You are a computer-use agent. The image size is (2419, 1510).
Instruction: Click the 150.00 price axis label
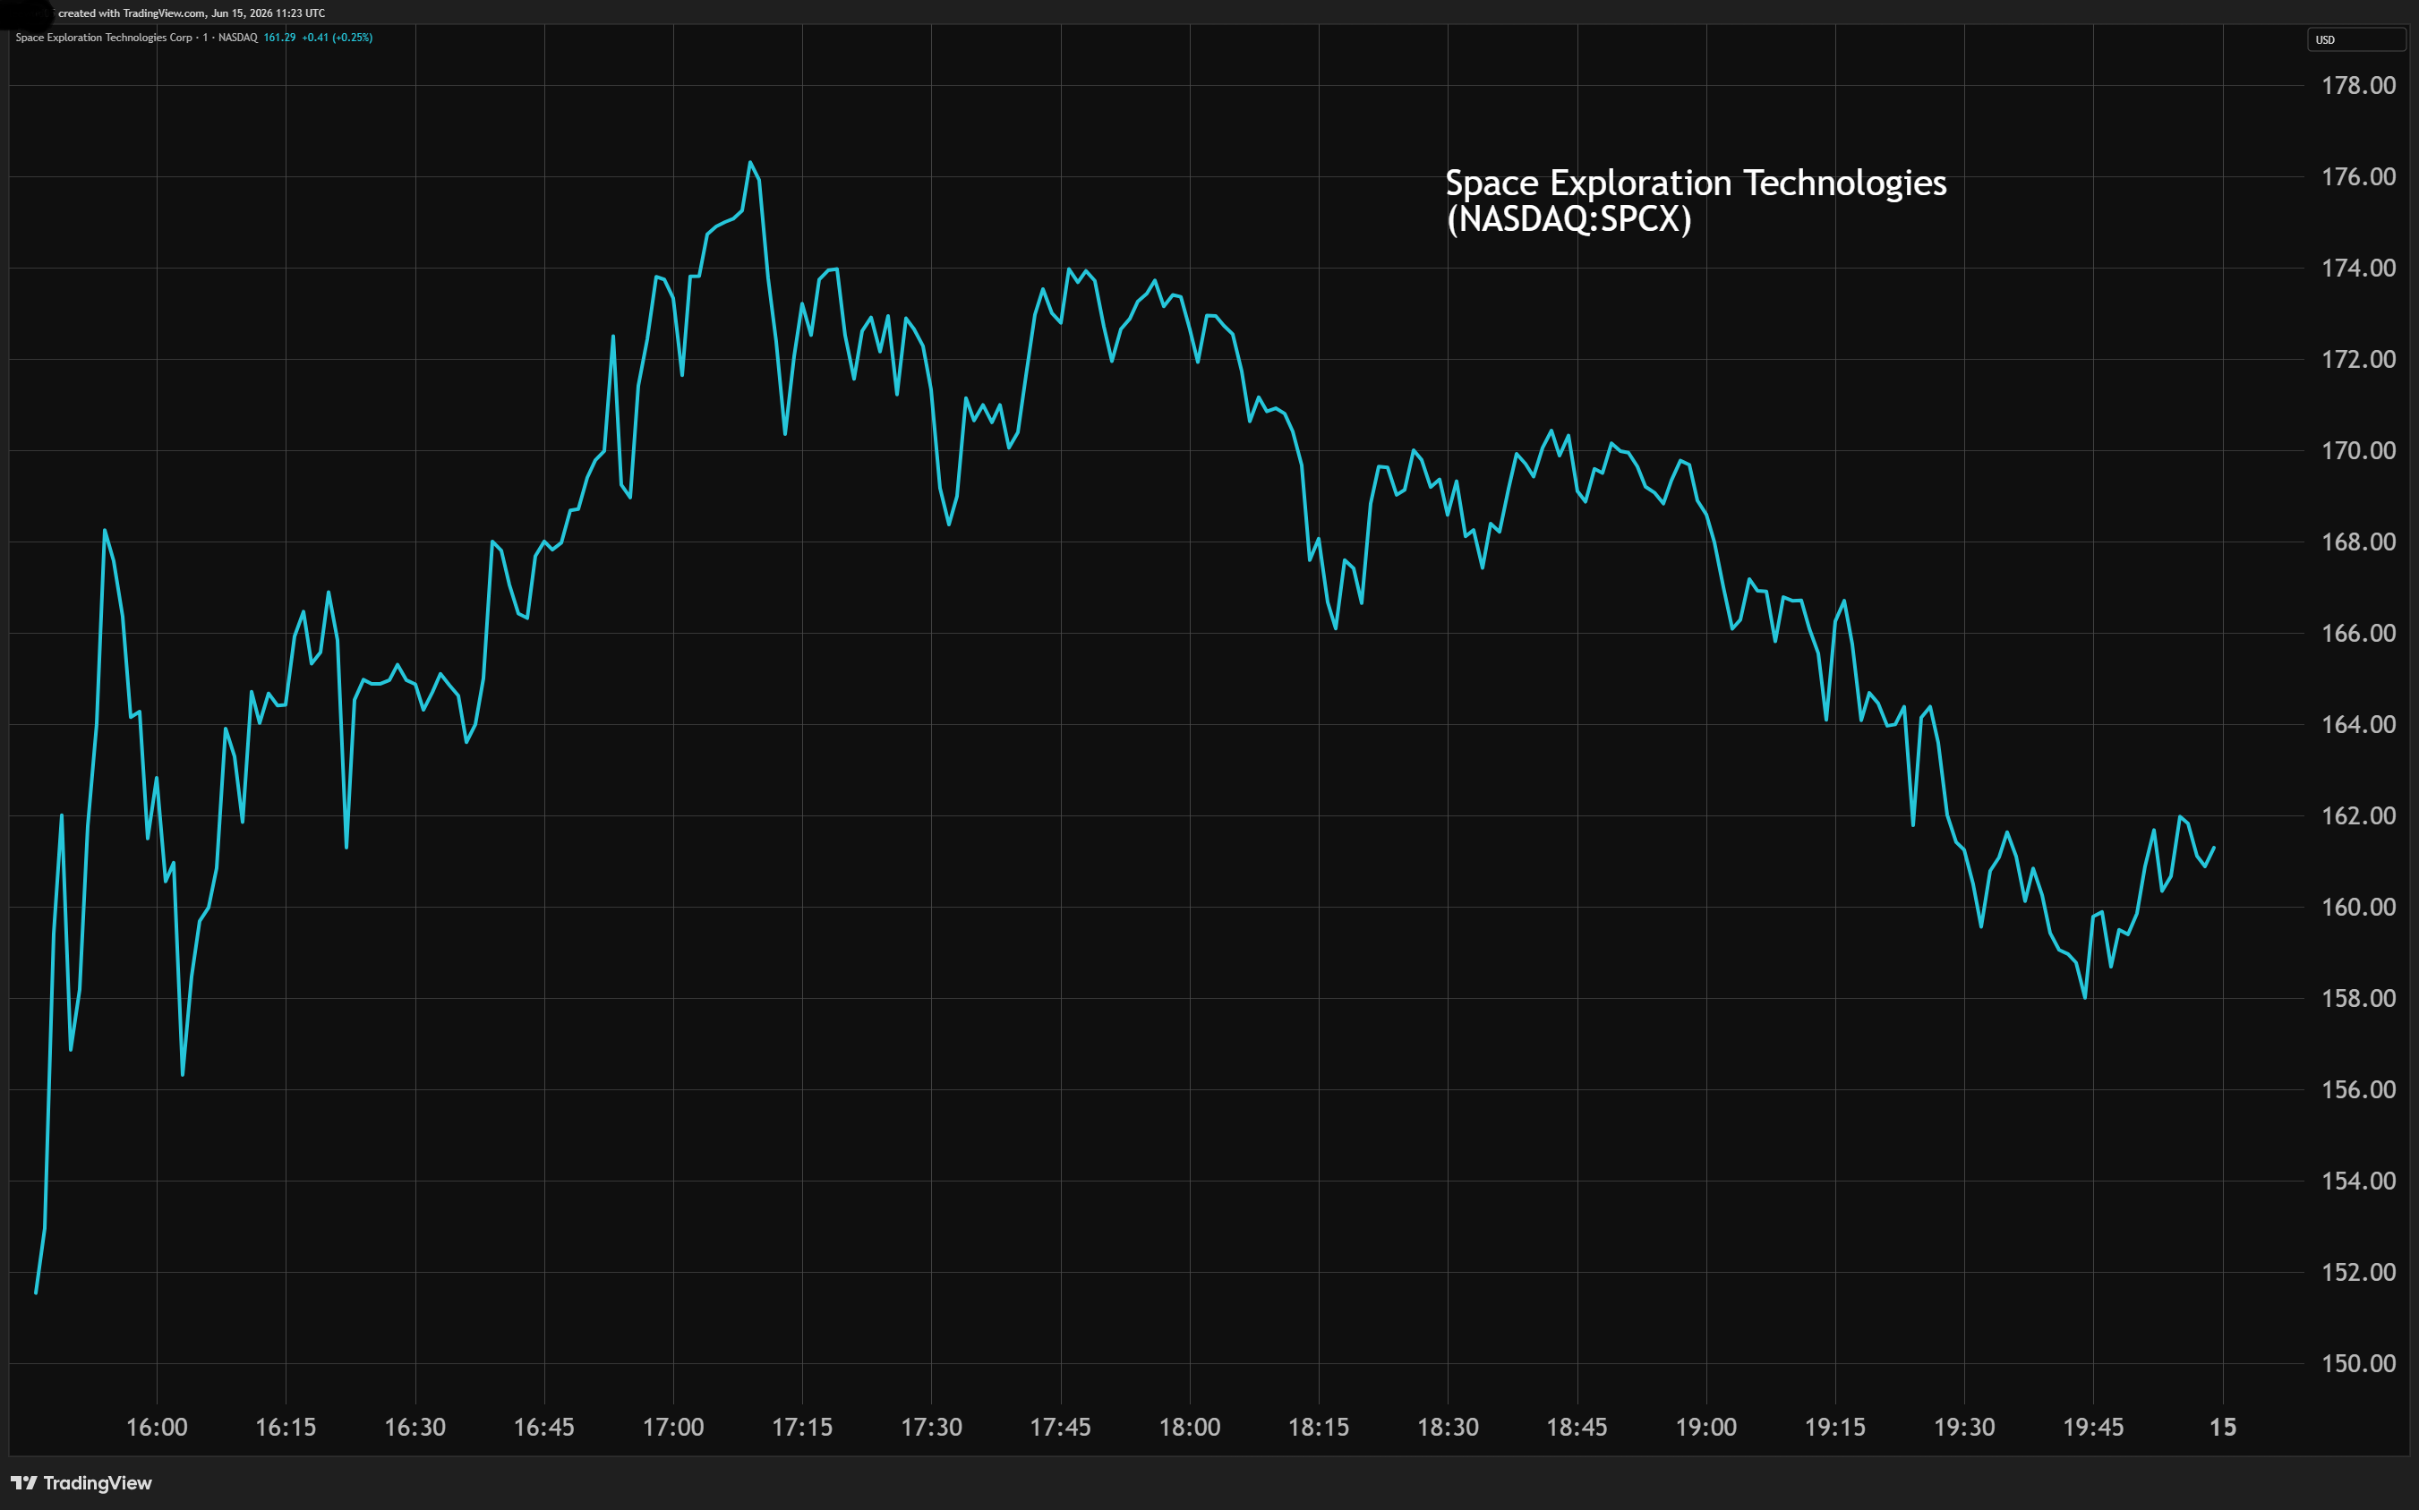2358,1363
